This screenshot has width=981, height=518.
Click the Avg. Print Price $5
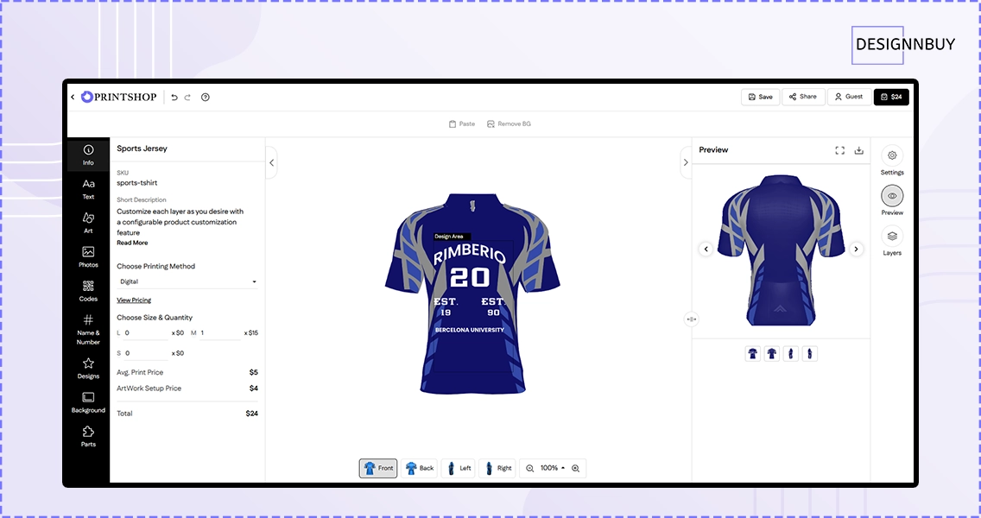click(x=253, y=372)
